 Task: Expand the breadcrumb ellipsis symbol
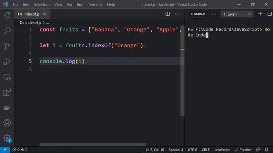coord(47,23)
